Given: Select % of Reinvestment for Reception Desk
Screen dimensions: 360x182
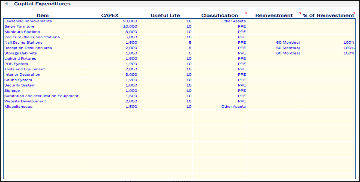Looking at the screenshot, I should click(x=349, y=48).
